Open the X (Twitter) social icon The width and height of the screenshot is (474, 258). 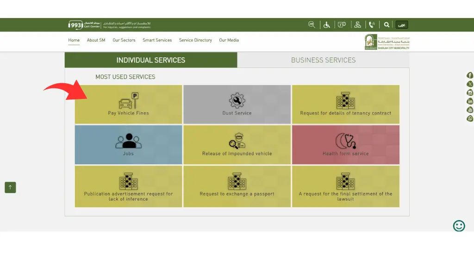pos(470,84)
